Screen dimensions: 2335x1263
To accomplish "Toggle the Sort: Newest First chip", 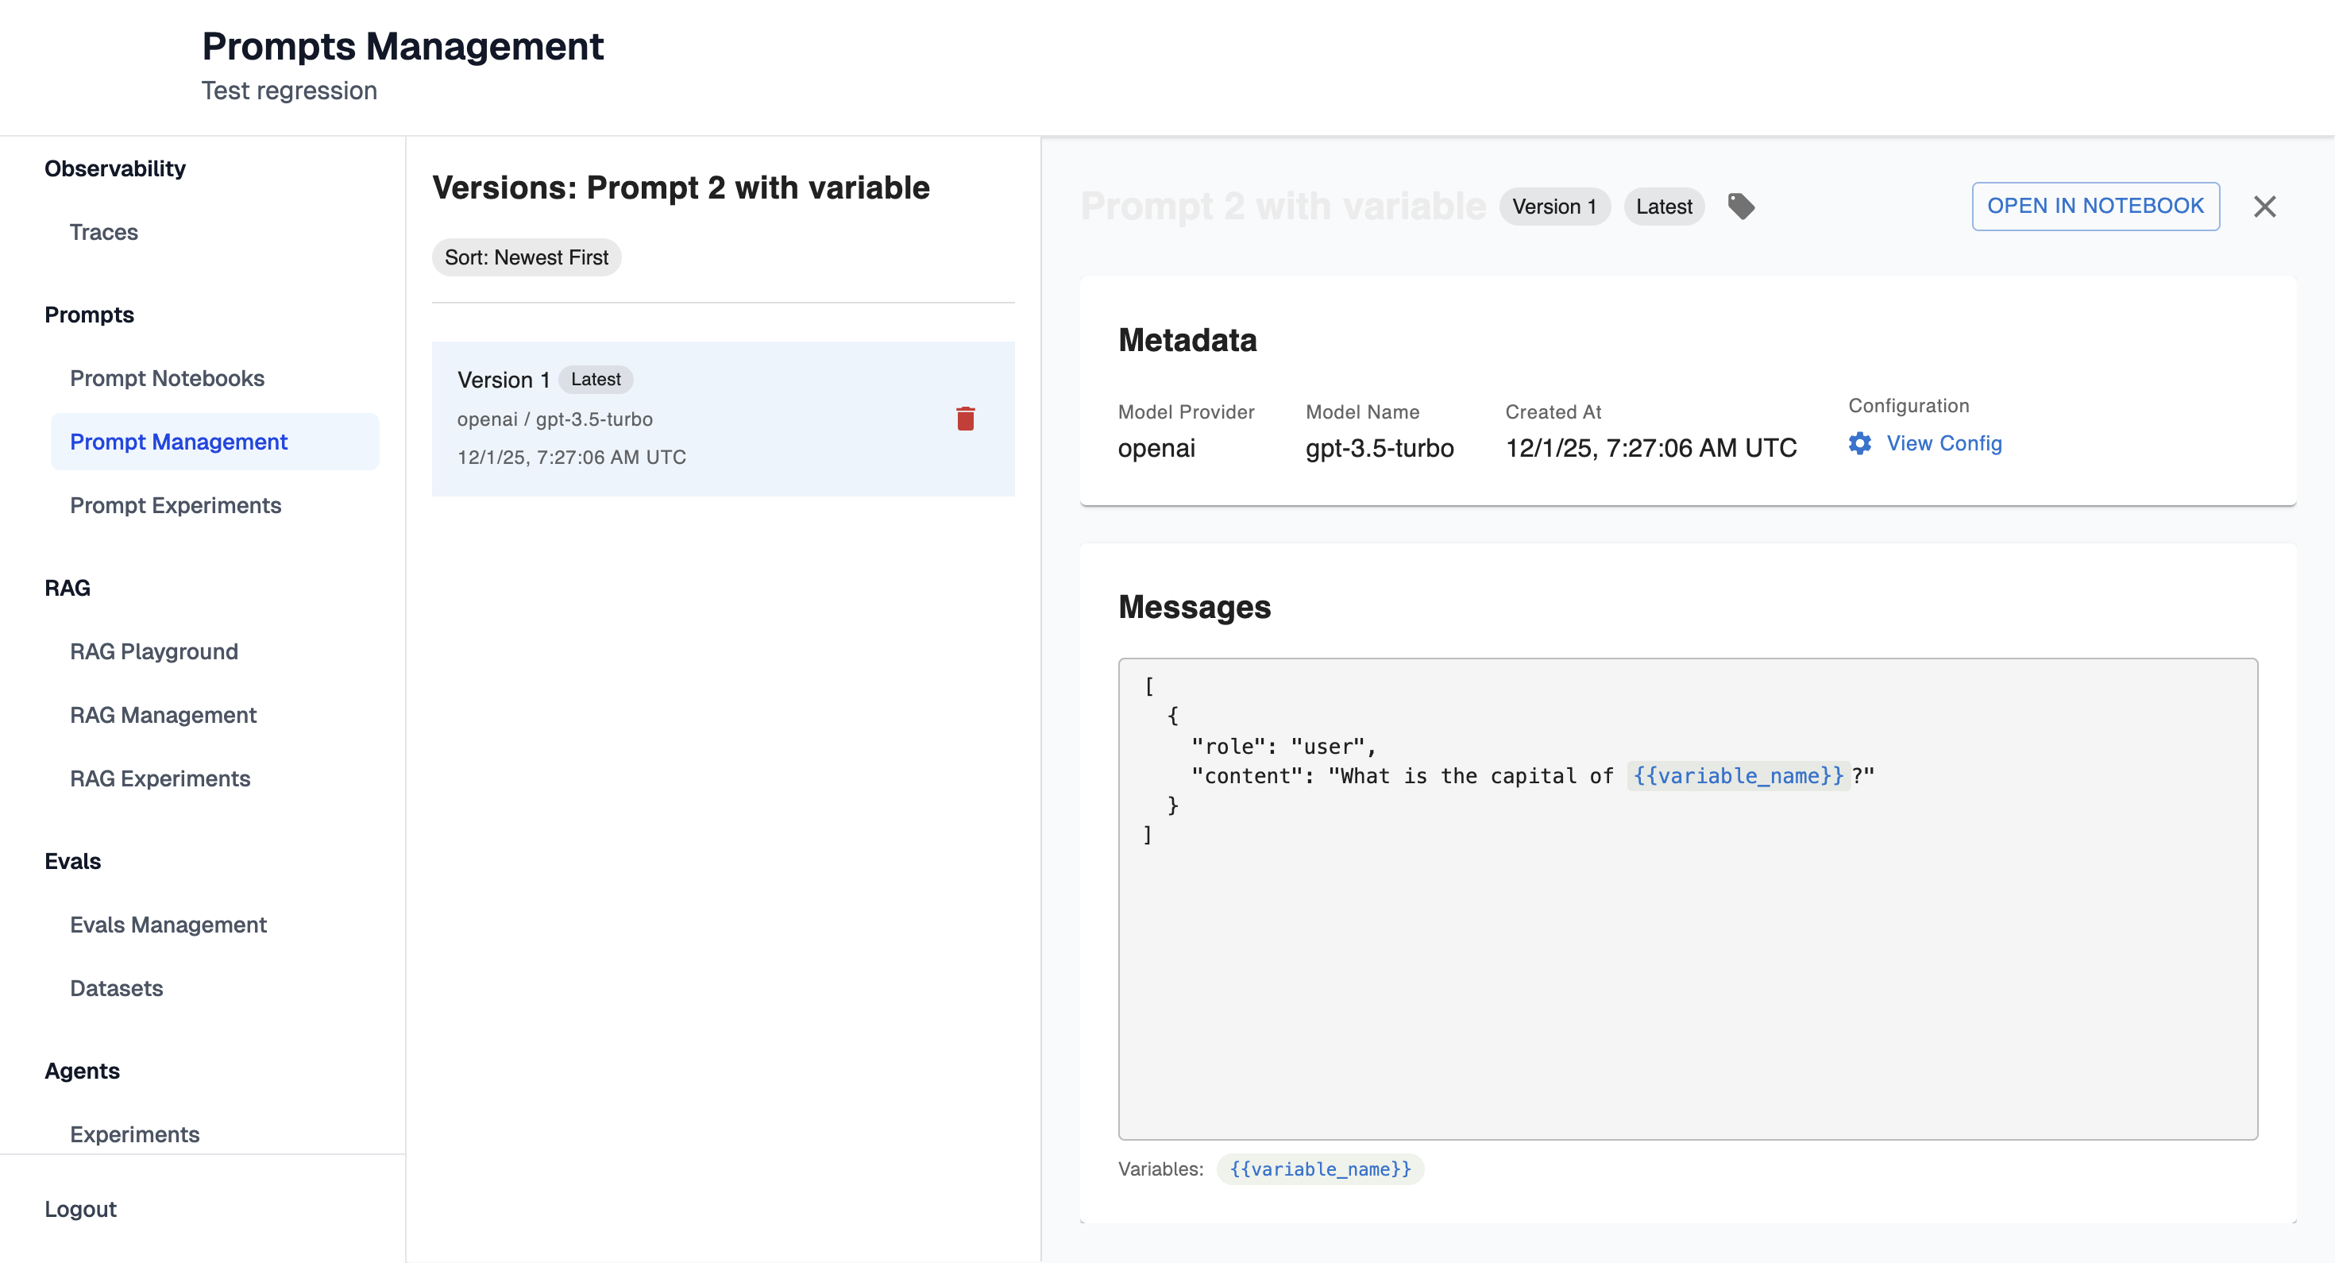I will pyautogui.click(x=526, y=257).
